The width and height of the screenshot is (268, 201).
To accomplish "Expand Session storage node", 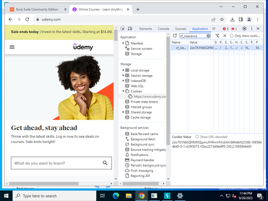I will coord(123,76).
